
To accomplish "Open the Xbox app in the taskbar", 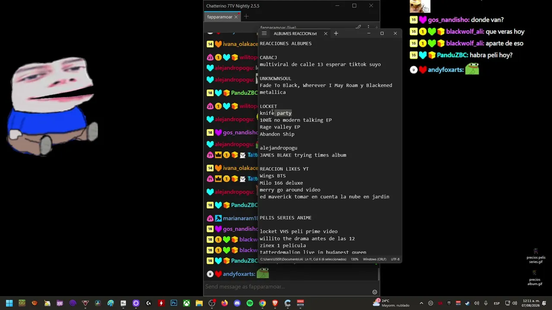I will pyautogui.click(x=186, y=303).
